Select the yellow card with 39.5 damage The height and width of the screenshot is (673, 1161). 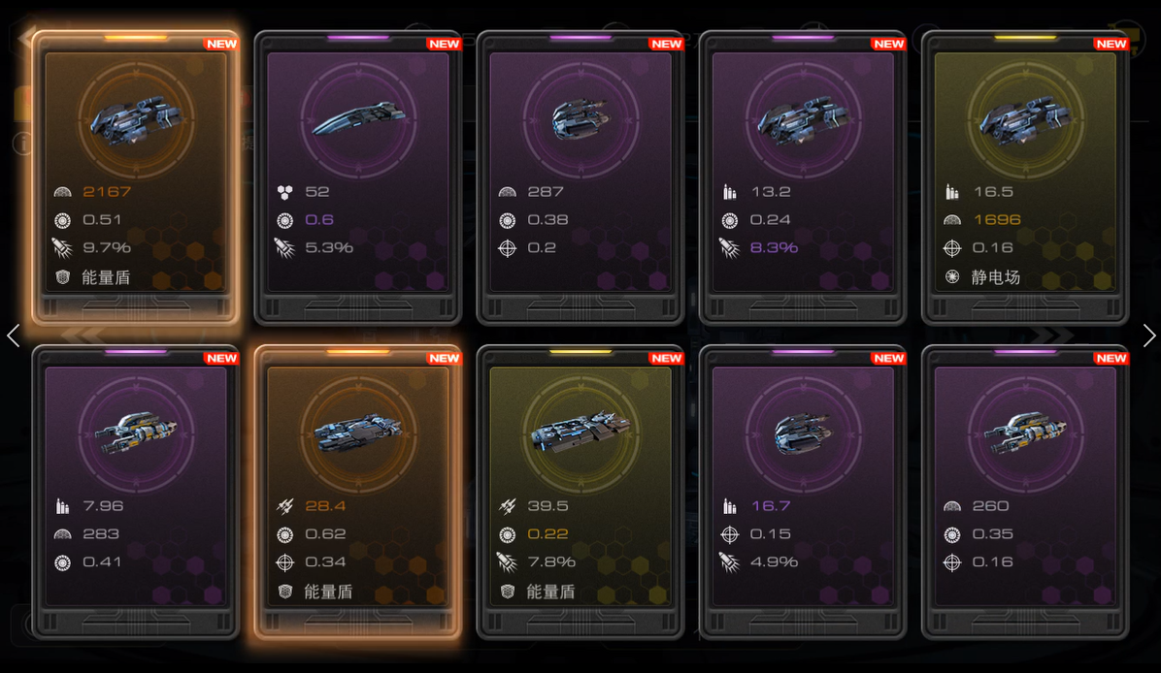(580, 492)
